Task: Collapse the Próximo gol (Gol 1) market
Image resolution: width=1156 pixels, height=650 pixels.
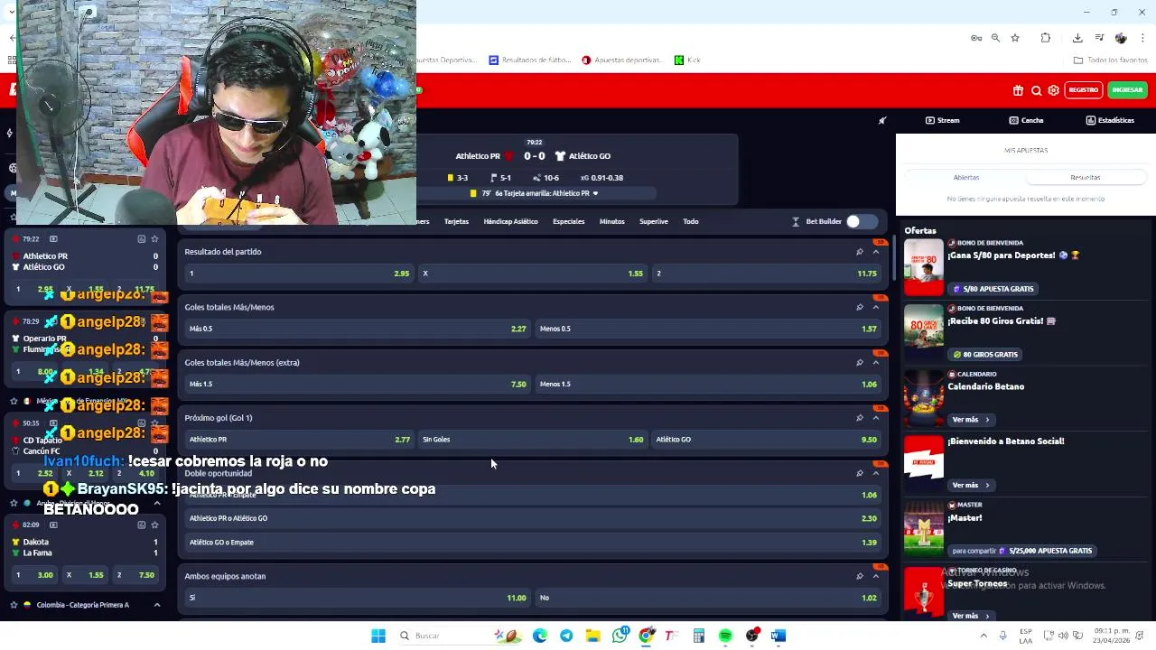Action: pyautogui.click(x=875, y=418)
